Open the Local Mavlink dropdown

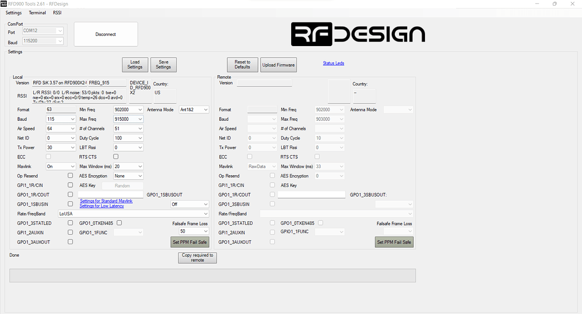pyautogui.click(x=61, y=166)
